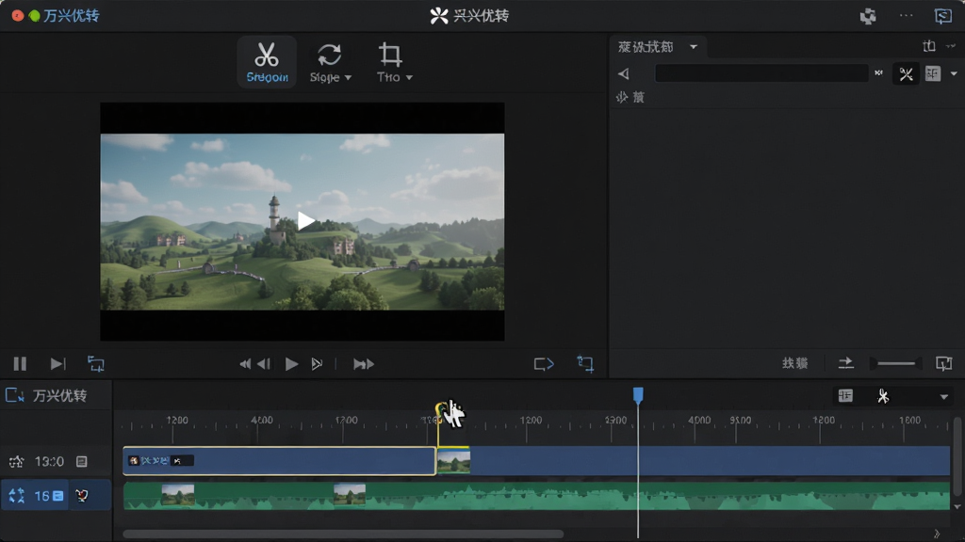Click the 万兴优转 app title top left

pos(71,15)
